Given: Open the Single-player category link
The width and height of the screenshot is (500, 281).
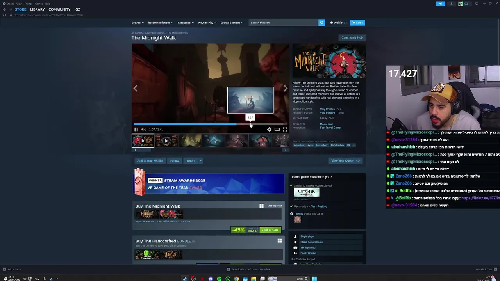Looking at the screenshot, I should click(x=307, y=237).
